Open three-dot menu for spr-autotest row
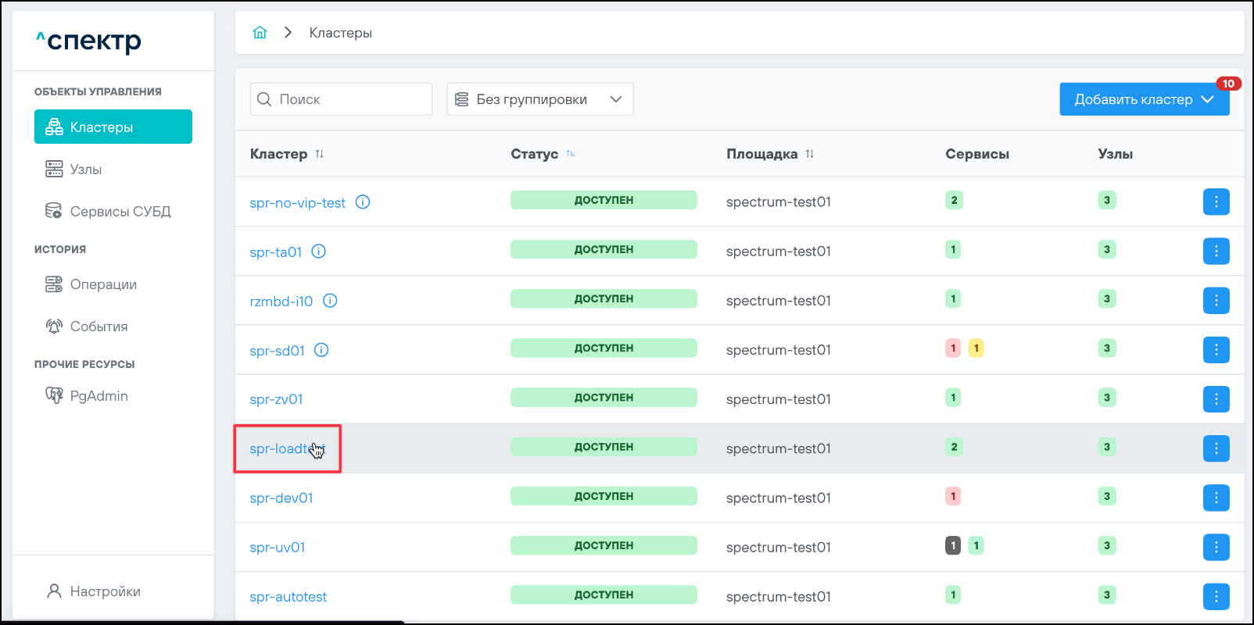This screenshot has height=625, width=1254. [1216, 597]
